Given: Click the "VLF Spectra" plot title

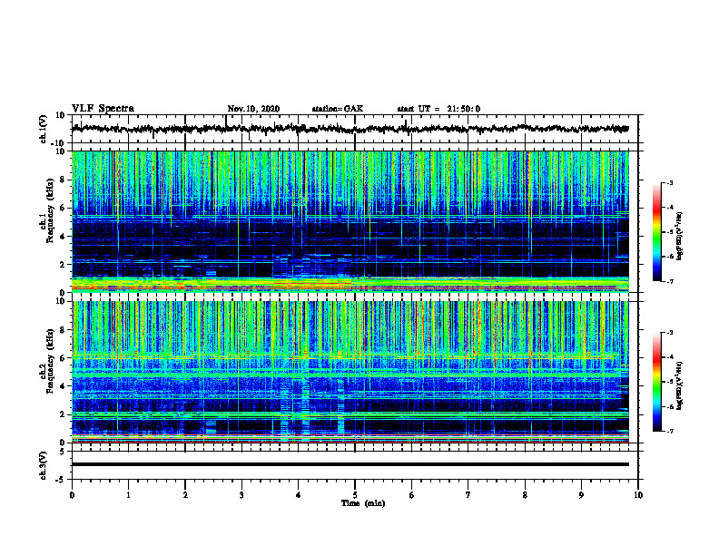Looking at the screenshot, I should click(x=103, y=108).
